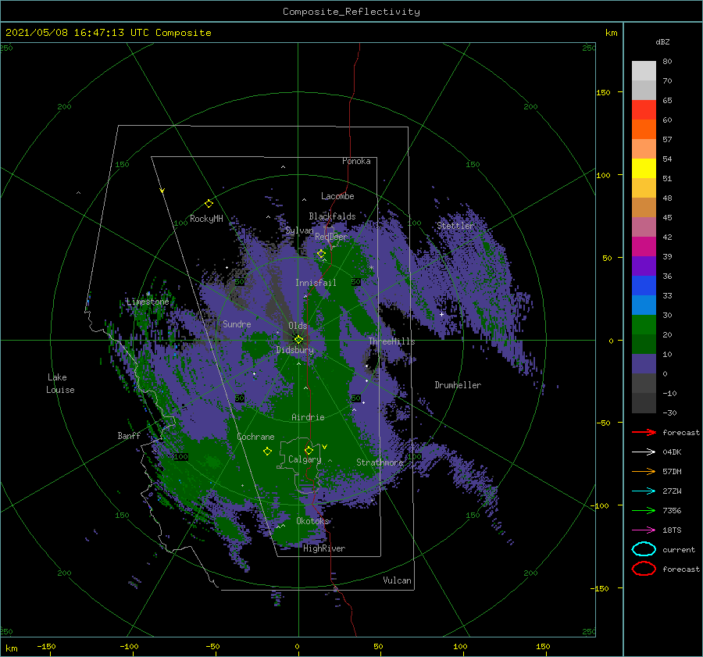
Task: Click the red forecast ellipse icon
Action: (x=644, y=569)
